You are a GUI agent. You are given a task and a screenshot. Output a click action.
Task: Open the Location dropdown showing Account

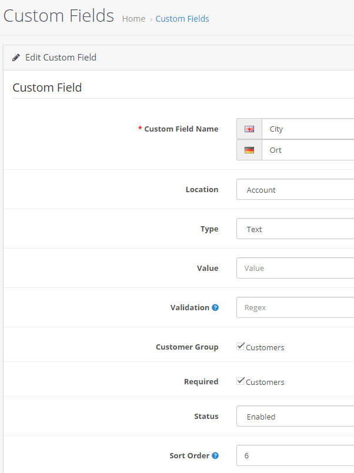coord(295,189)
